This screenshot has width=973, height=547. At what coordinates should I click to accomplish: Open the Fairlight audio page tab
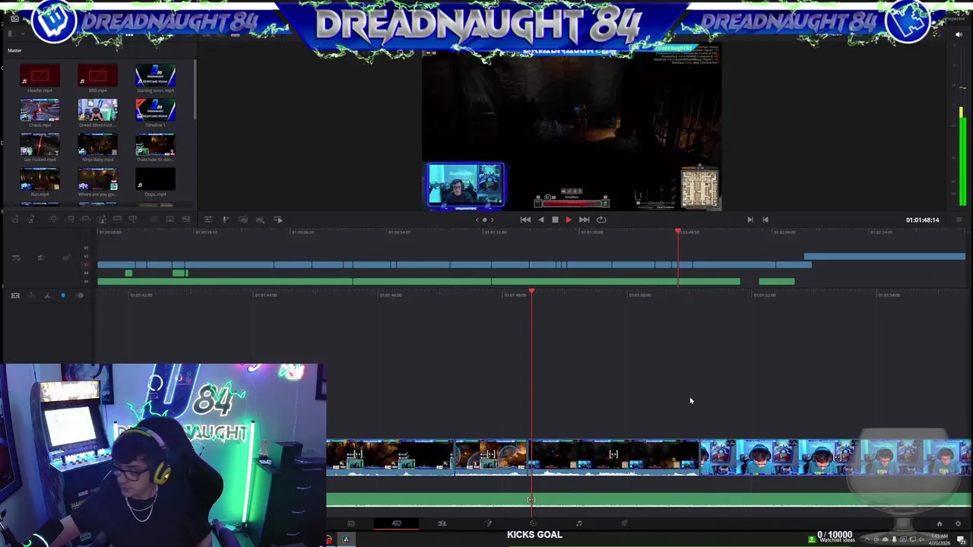(578, 523)
